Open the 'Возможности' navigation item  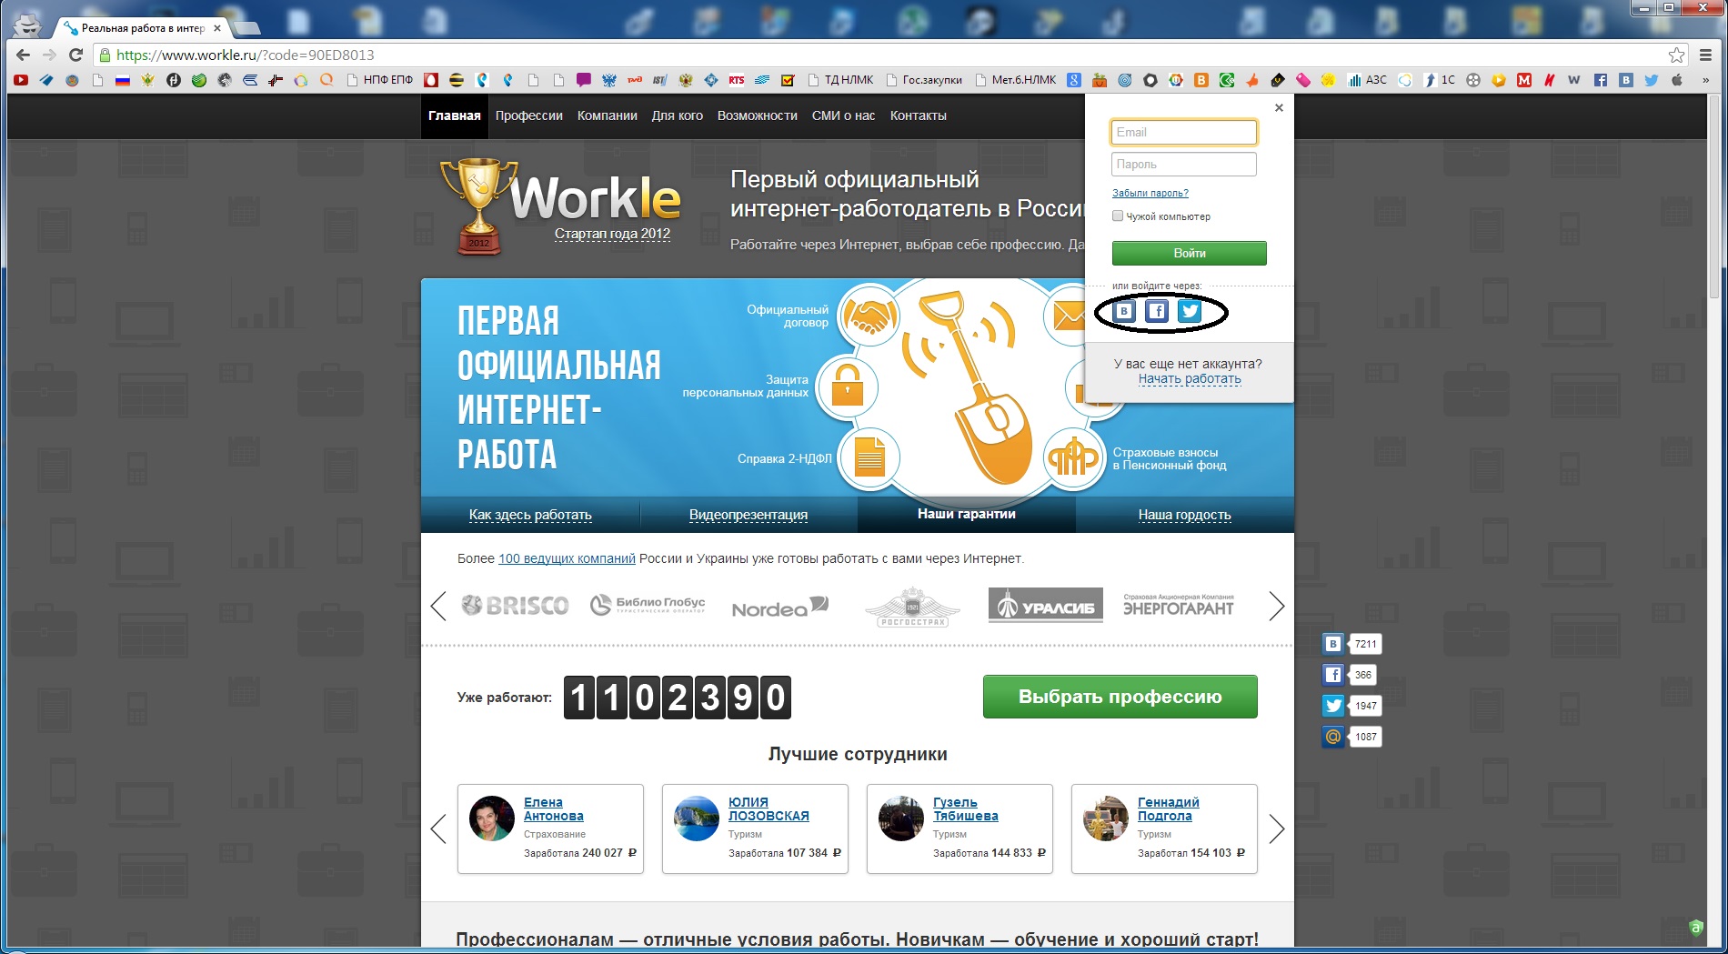[758, 115]
